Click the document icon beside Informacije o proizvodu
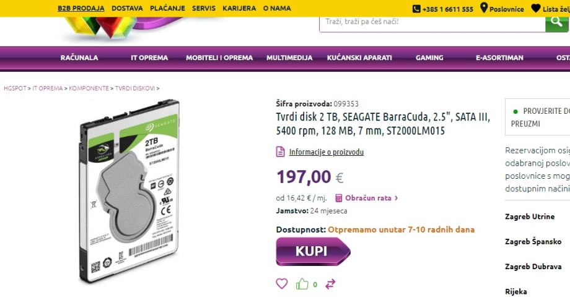 click(x=280, y=152)
